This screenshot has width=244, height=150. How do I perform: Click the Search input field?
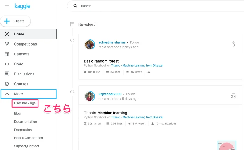tap(156, 6)
